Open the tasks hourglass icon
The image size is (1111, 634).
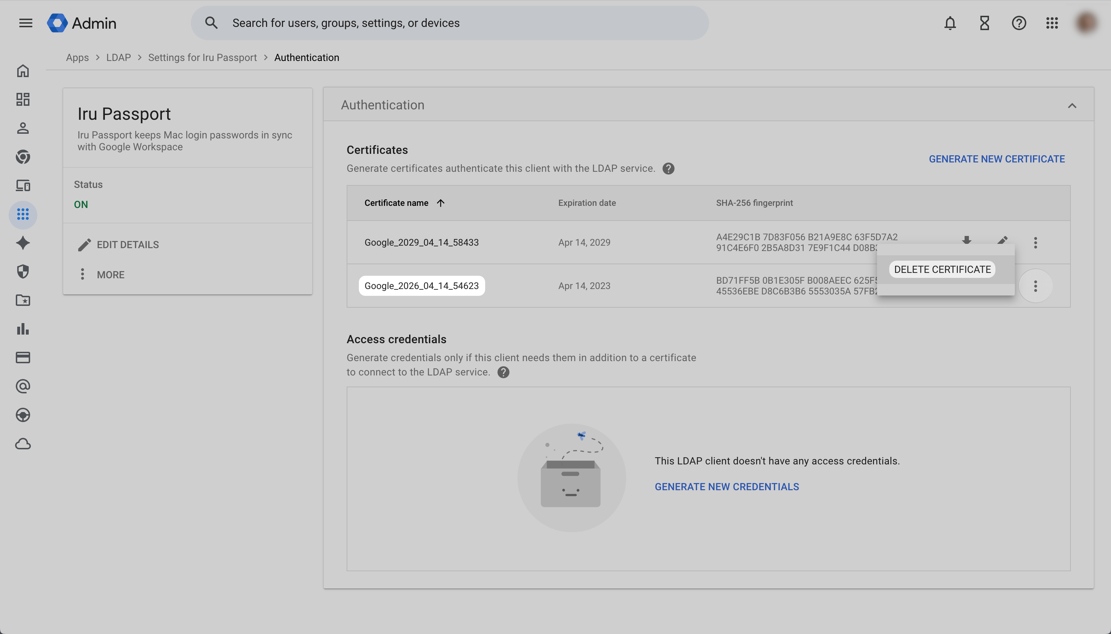(984, 23)
